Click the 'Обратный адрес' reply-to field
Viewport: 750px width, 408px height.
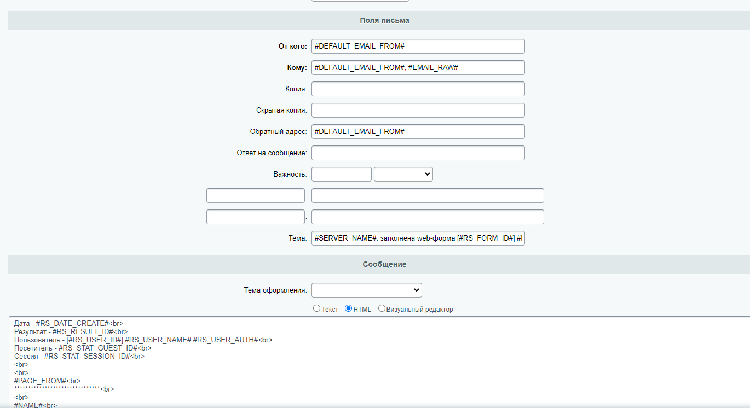click(418, 131)
